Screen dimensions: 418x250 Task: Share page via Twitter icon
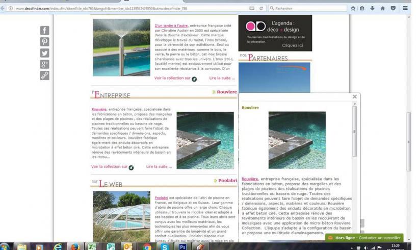point(45,53)
